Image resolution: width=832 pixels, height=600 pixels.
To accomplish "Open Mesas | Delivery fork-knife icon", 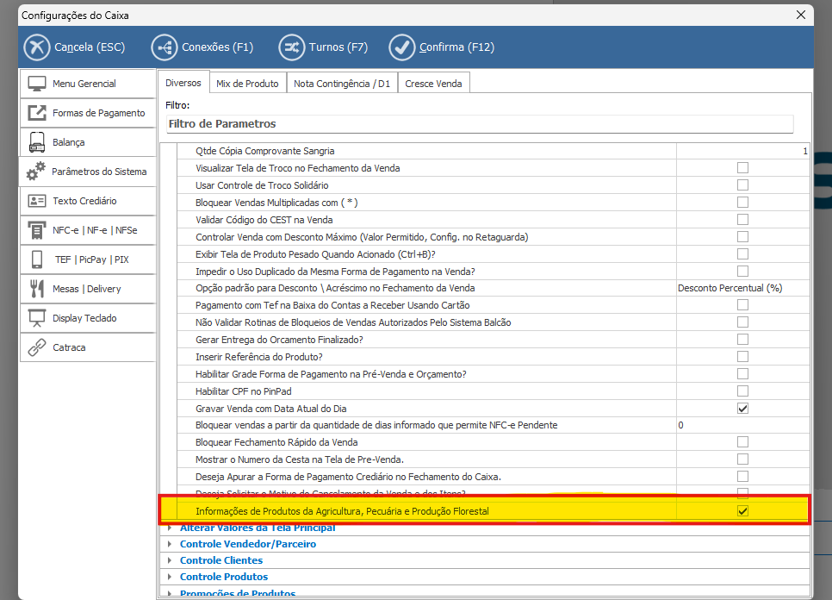I will point(37,289).
